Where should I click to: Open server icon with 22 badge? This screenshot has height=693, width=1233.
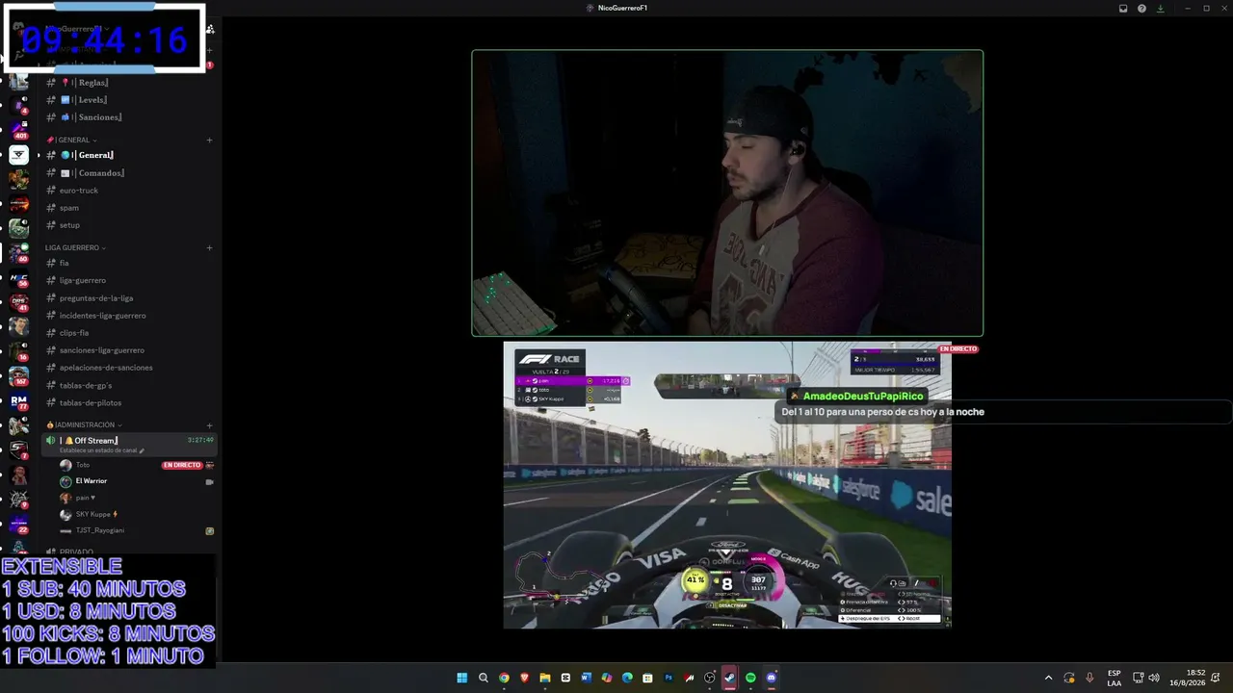tap(19, 524)
